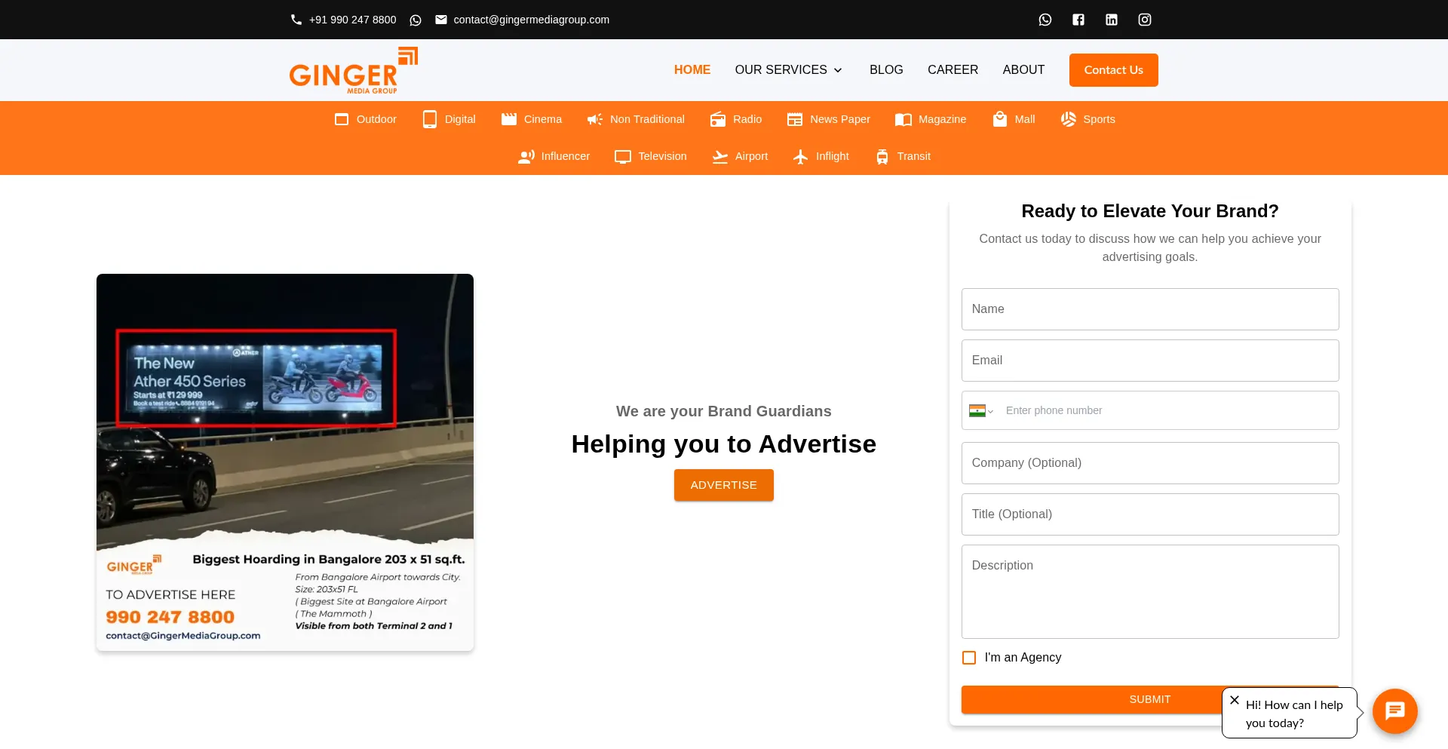Select the Inflight advertising icon
1448x749 pixels.
[x=801, y=156]
